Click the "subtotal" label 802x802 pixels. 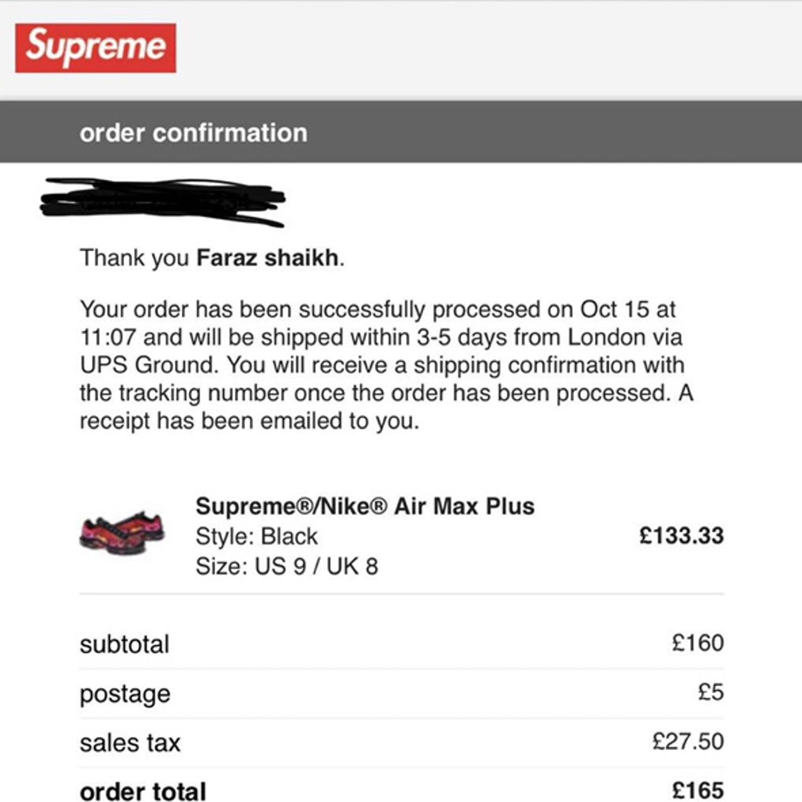click(x=124, y=644)
